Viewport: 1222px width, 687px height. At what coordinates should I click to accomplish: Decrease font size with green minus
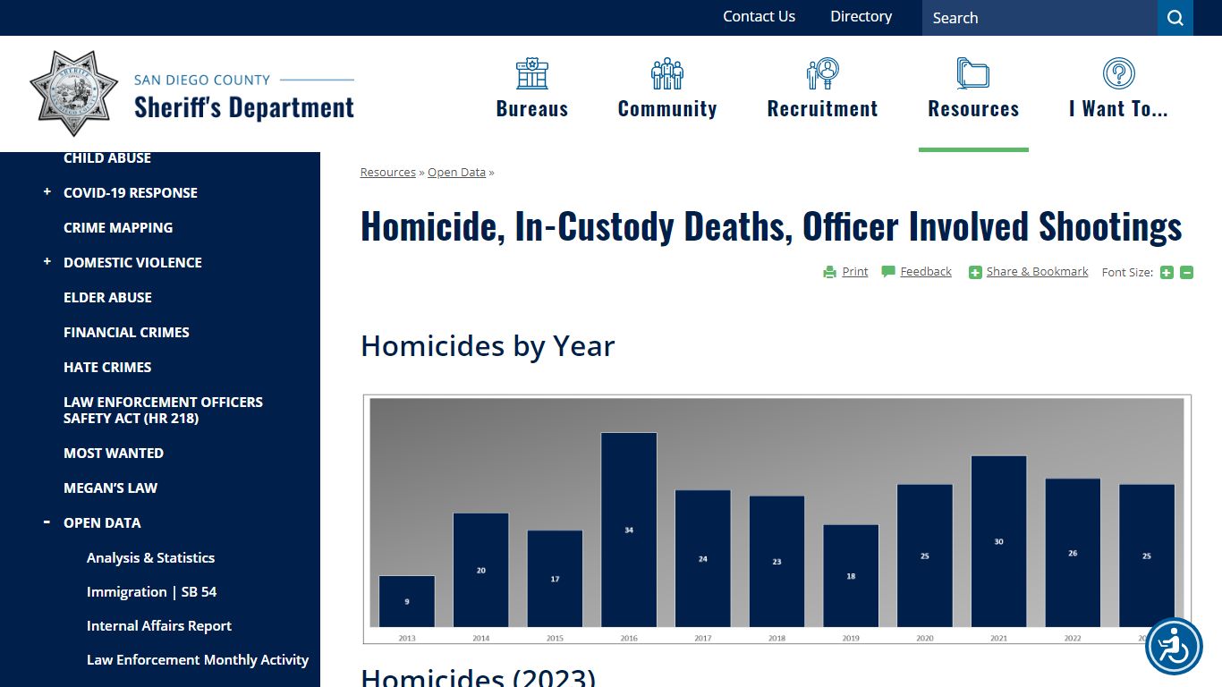tap(1187, 272)
